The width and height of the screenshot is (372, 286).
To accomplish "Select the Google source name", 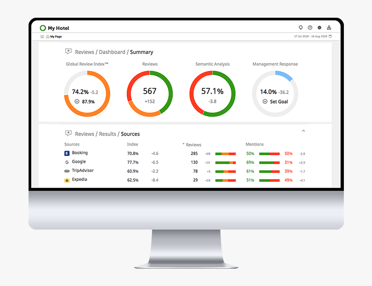I will point(79,162).
